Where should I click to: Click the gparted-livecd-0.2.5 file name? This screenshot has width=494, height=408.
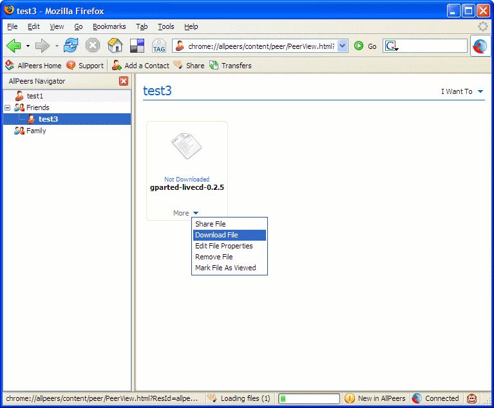(x=187, y=187)
